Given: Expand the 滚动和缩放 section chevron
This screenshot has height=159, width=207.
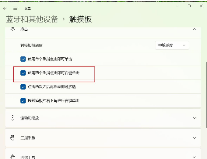Looking at the screenshot, I should pyautogui.click(x=195, y=118).
